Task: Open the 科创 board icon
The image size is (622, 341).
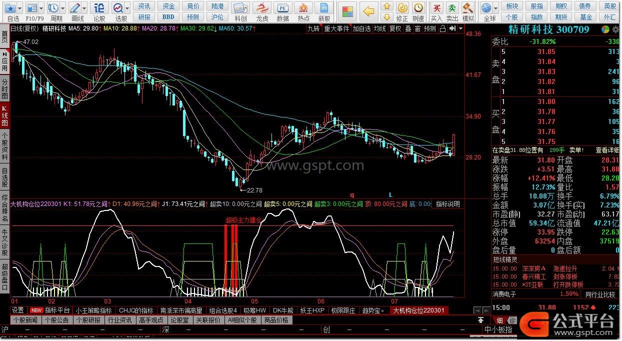Action: pos(240,8)
